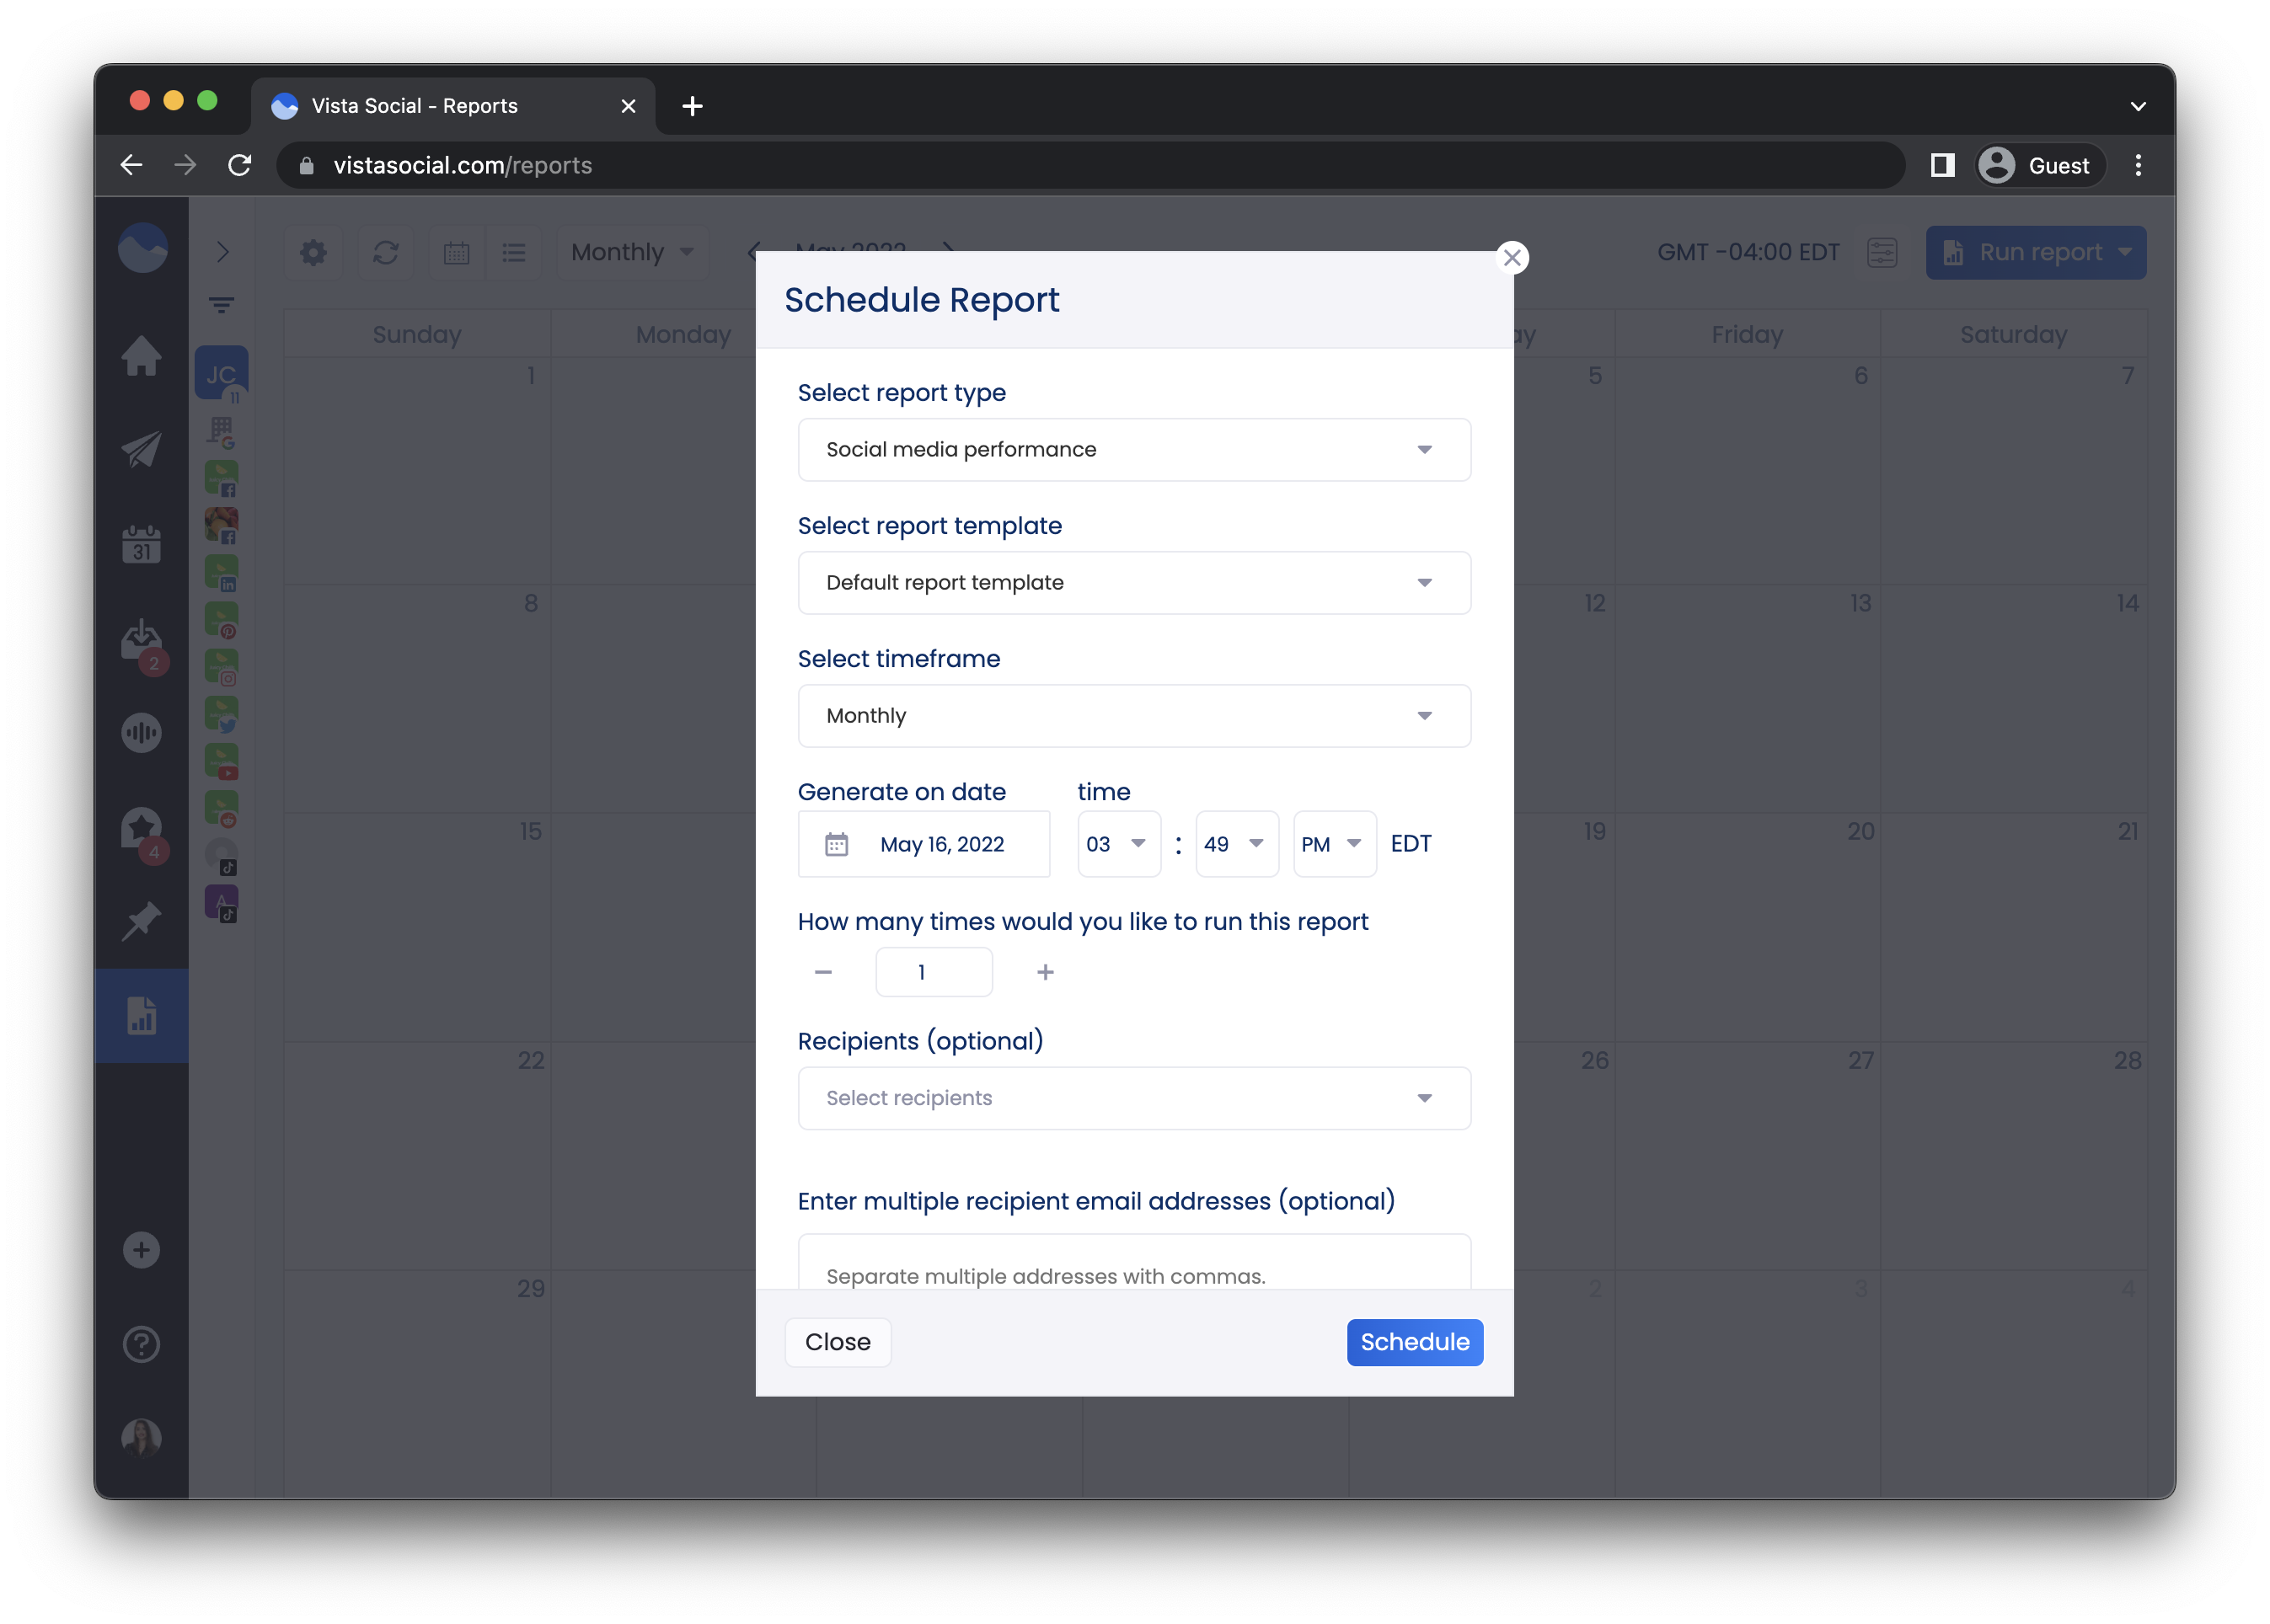Select the JC profile group

coord(221,374)
